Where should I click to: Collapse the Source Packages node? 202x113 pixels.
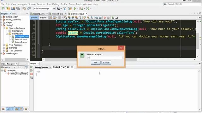tap(4, 28)
